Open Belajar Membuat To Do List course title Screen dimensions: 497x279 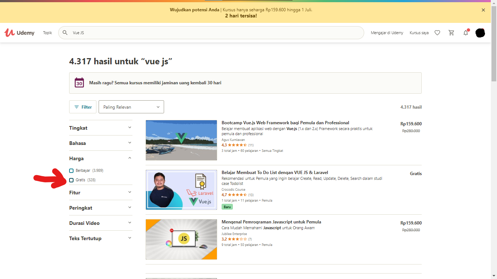coord(275,173)
